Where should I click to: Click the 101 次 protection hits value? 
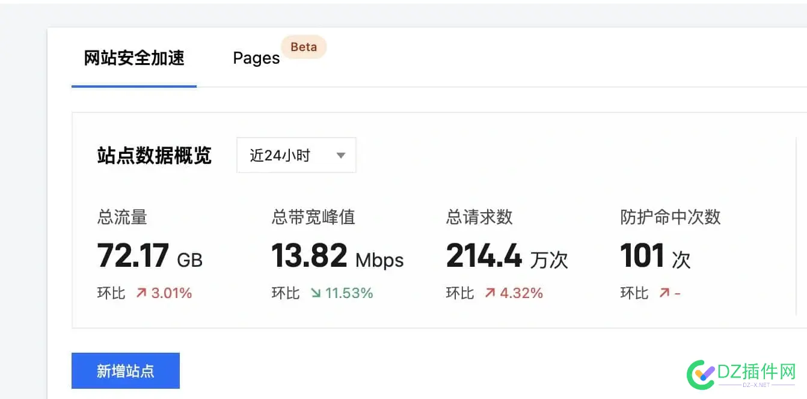point(655,257)
